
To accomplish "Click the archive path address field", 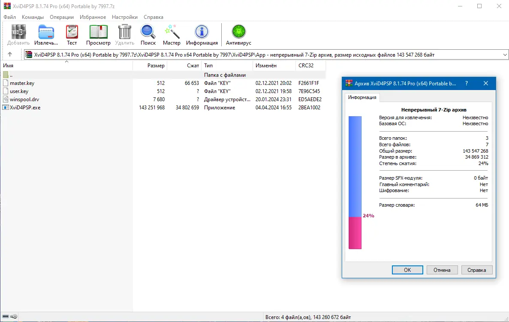I will 266,54.
